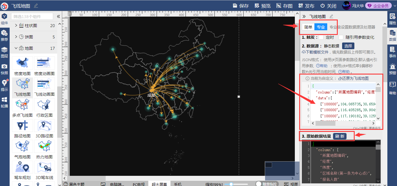Select 3D路径图 component
397x186 pixels.
click(x=44, y=129)
